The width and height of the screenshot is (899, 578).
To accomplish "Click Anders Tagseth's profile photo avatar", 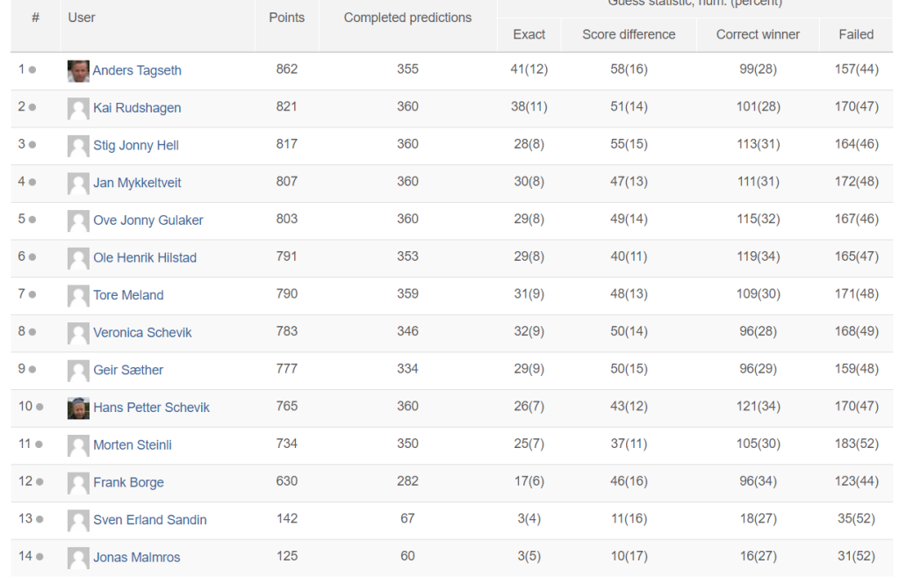I will (x=78, y=70).
